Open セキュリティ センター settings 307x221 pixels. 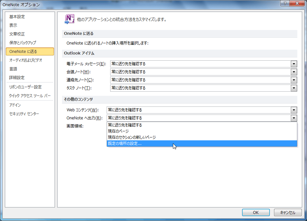[30, 114]
